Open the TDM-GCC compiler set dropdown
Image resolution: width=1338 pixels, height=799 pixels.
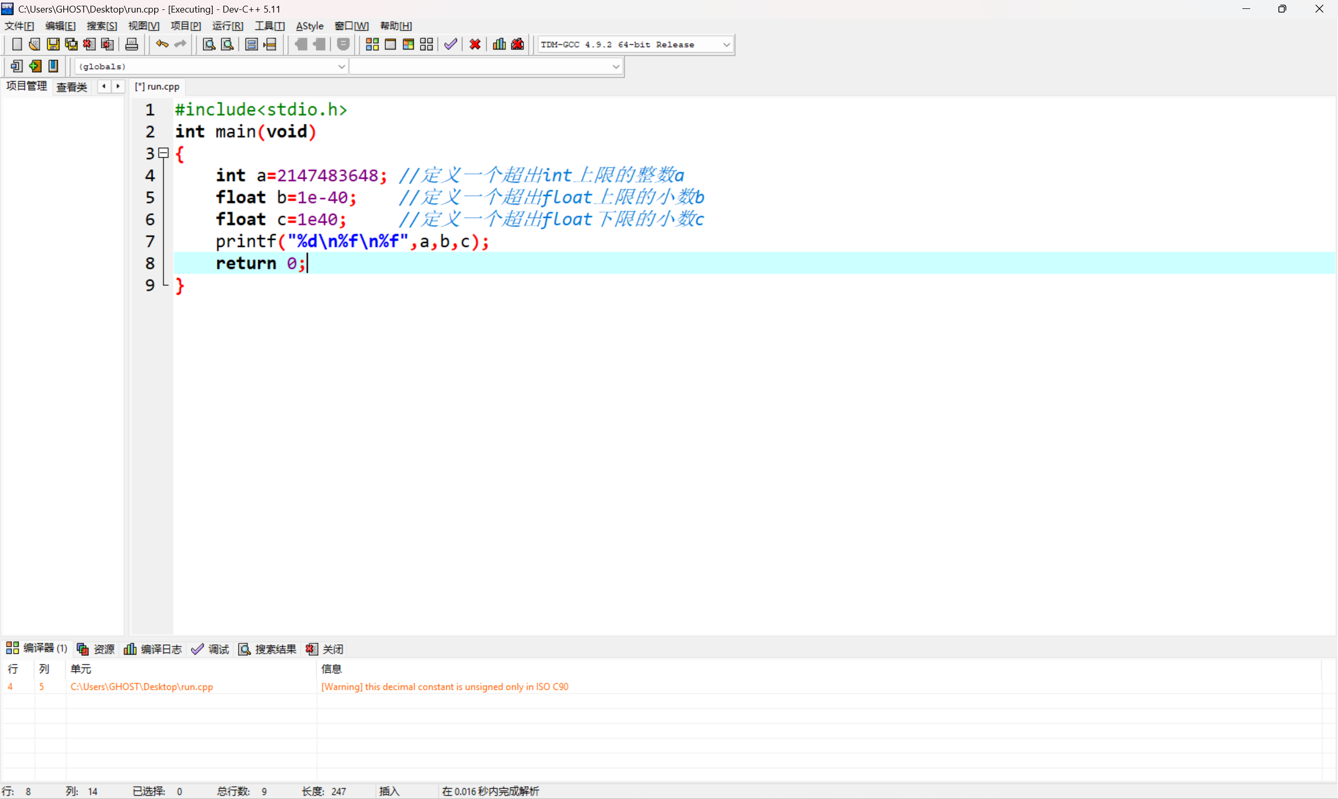[x=726, y=45]
